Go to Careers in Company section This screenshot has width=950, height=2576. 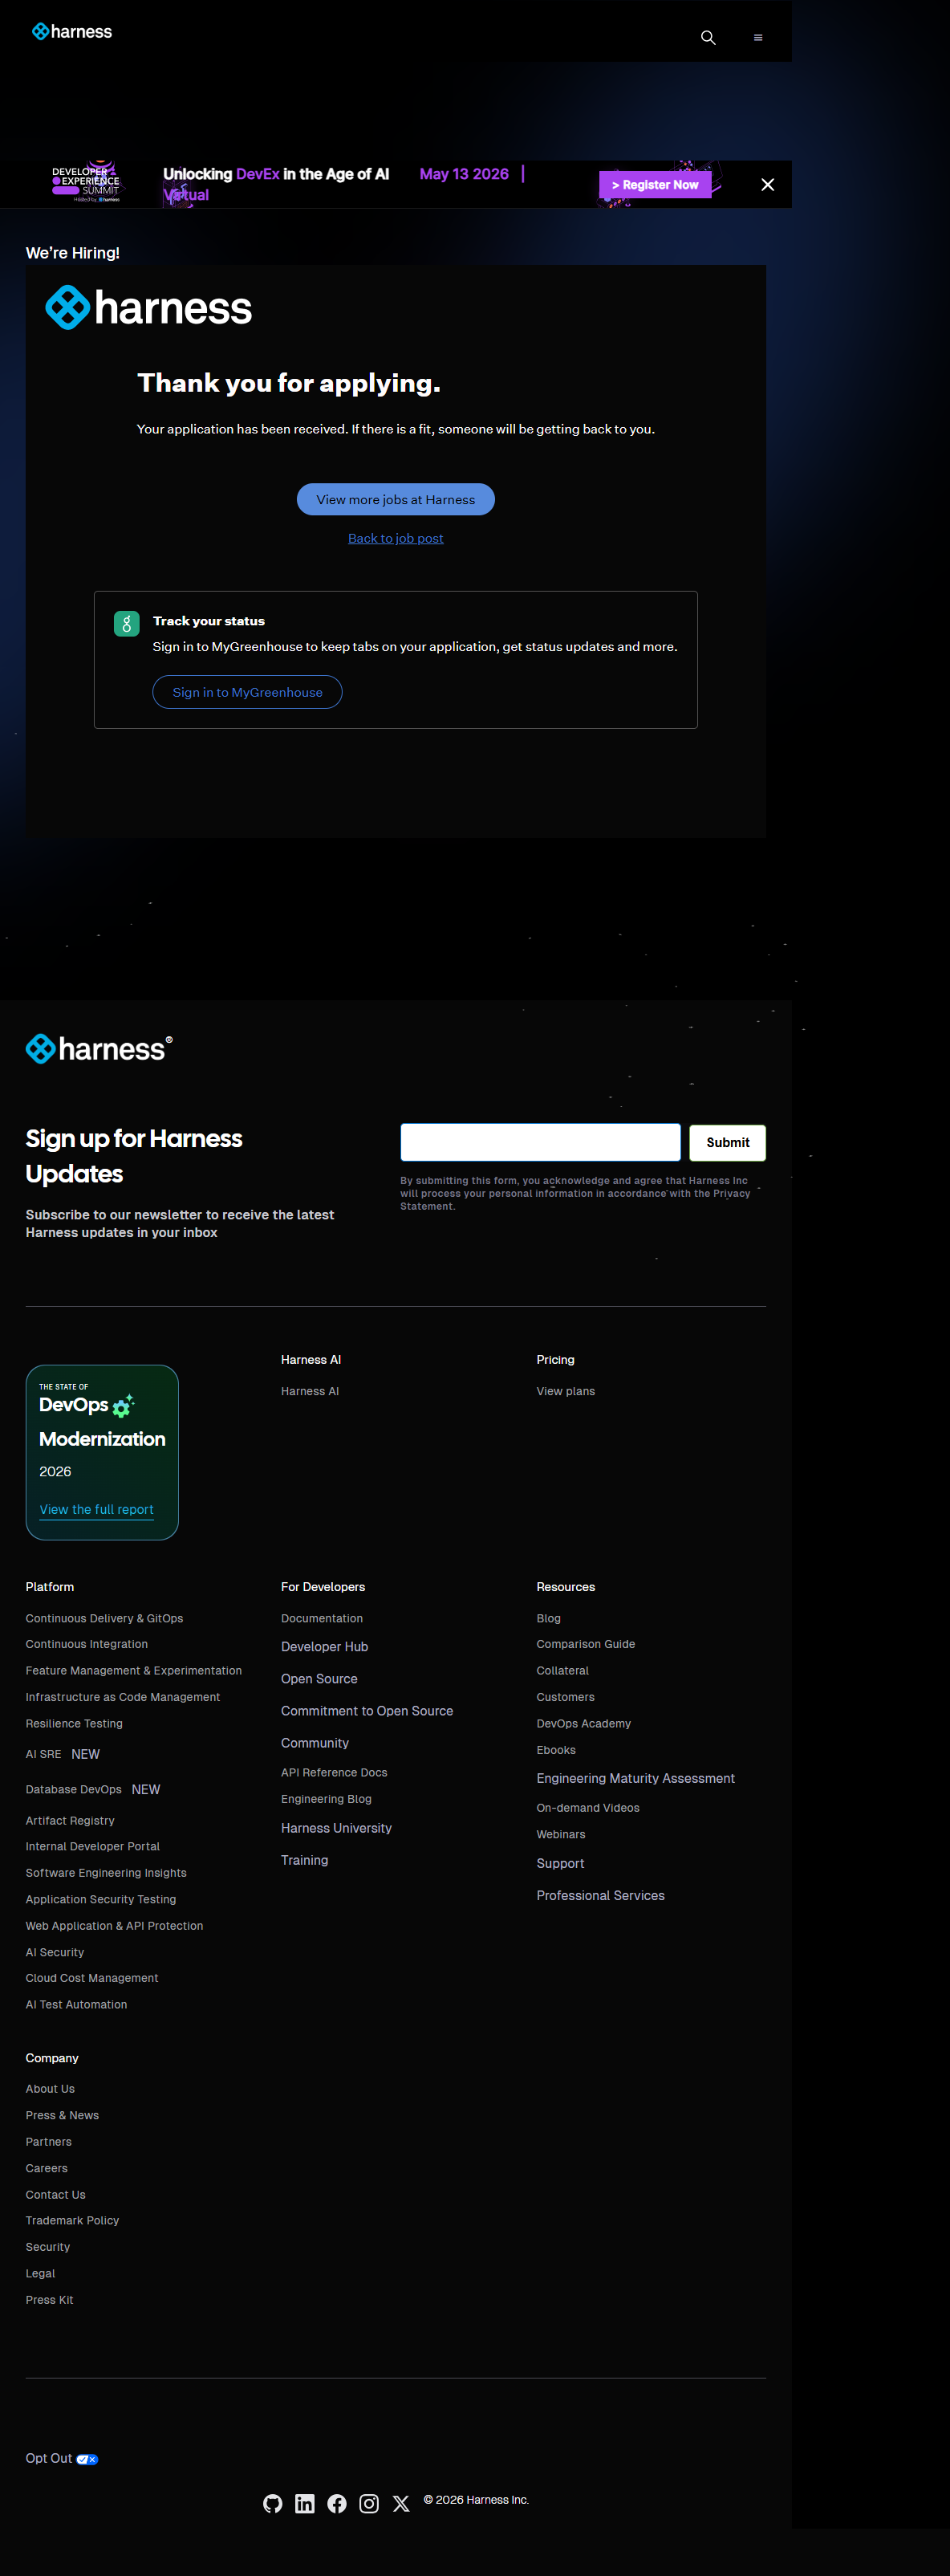point(47,2168)
